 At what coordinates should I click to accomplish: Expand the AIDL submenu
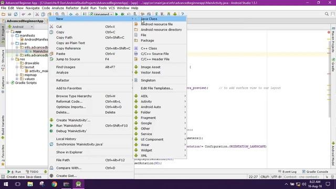(x=160, y=96)
